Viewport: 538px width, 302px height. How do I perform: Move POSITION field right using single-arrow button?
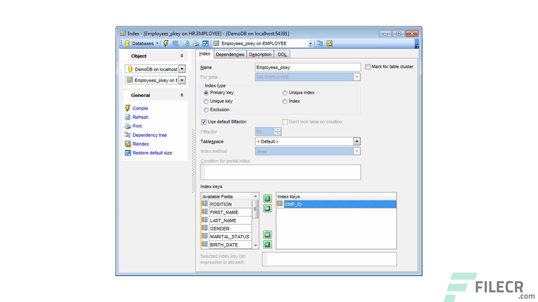tap(267, 198)
